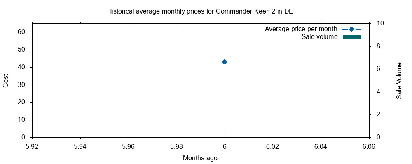Click the x-axis tick label 6.02

(x=273, y=146)
